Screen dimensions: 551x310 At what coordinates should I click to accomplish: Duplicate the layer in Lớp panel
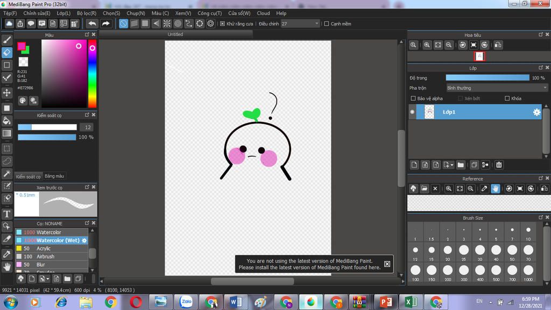pos(474,165)
